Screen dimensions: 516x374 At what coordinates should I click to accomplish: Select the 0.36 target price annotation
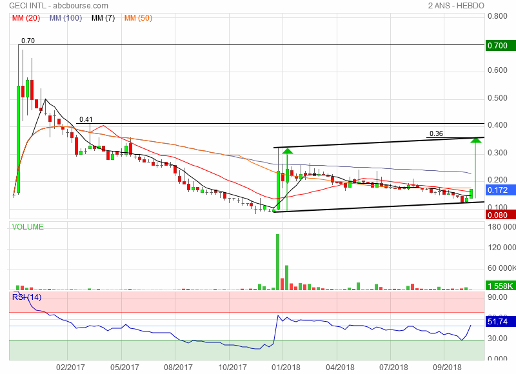point(437,133)
